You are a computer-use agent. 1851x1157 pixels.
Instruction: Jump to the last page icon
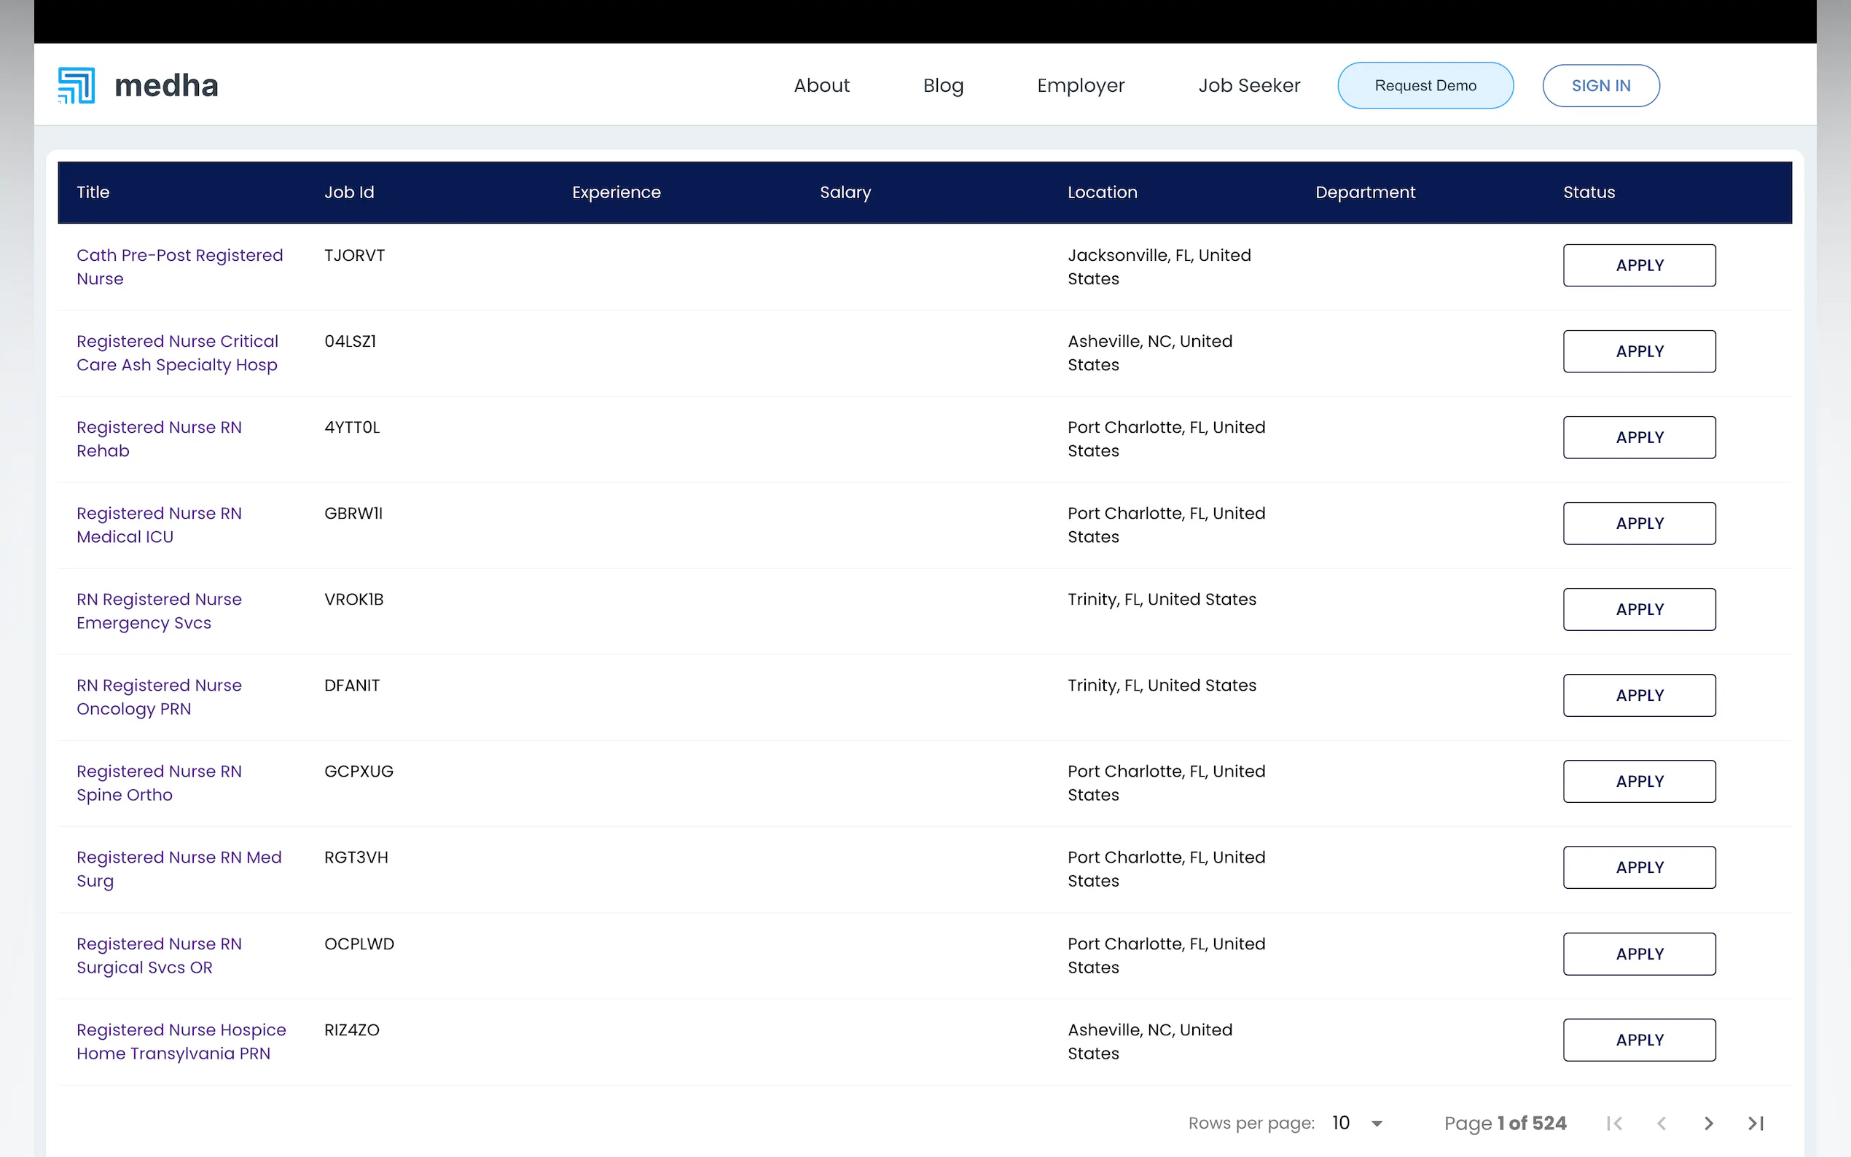tap(1756, 1123)
